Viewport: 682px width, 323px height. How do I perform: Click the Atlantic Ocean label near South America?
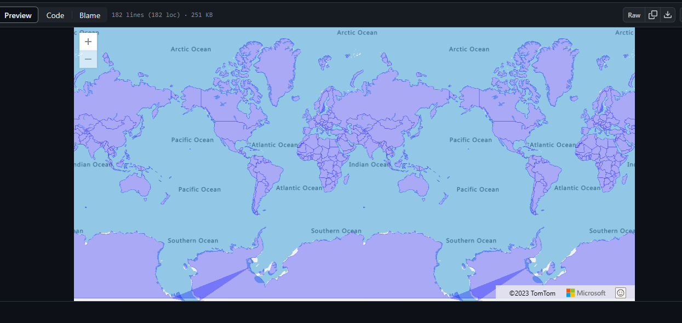pyautogui.click(x=298, y=187)
